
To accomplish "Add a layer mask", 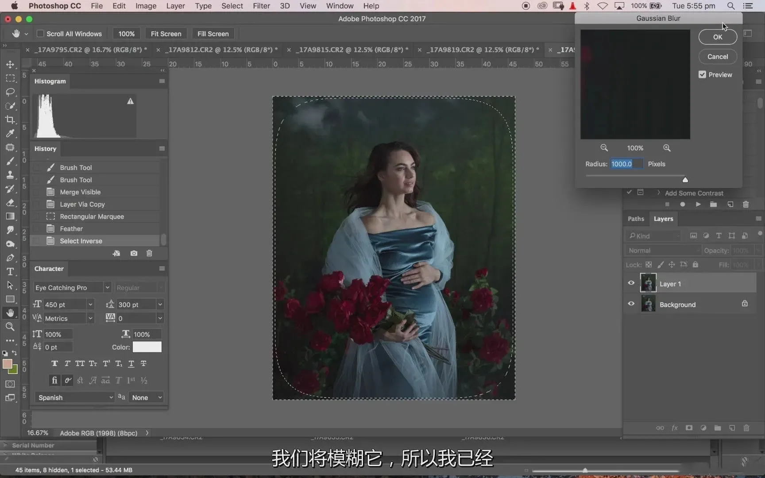I will point(689,428).
